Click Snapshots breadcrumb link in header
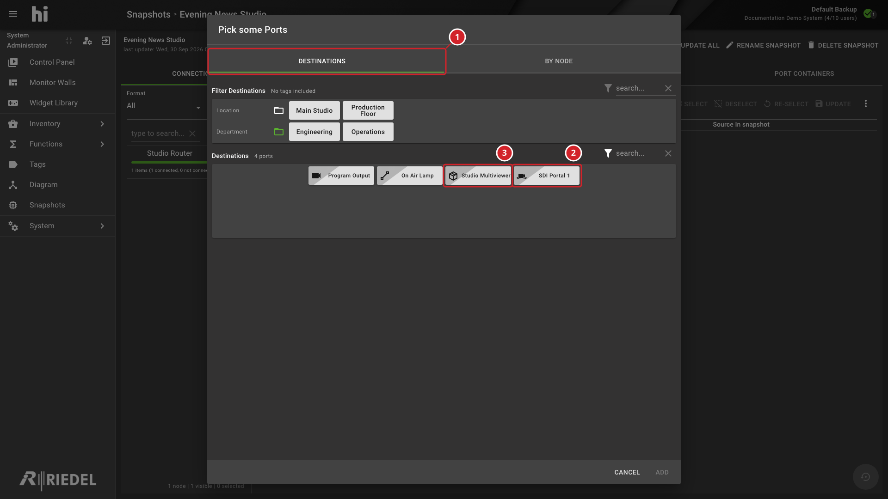Image resolution: width=888 pixels, height=499 pixels. (x=148, y=14)
